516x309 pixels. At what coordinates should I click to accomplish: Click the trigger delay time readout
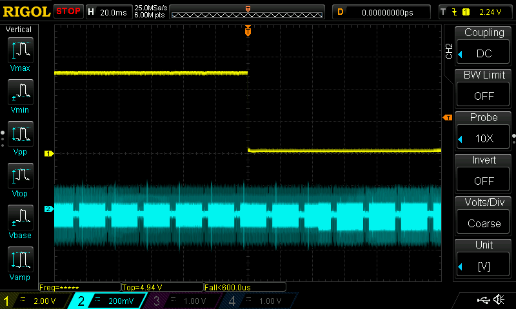387,12
